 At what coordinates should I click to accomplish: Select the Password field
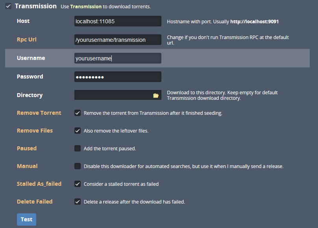(118, 77)
